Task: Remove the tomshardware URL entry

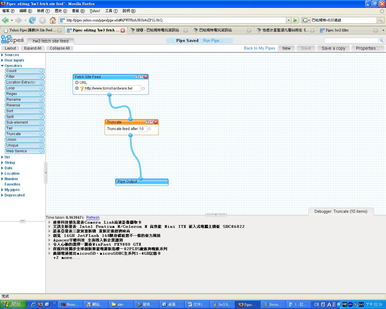Action: click(77, 88)
